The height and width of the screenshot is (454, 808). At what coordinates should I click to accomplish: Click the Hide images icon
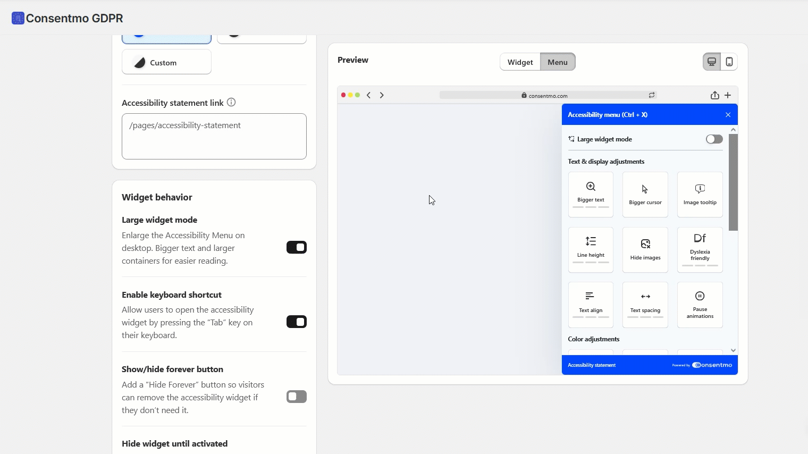(x=645, y=244)
